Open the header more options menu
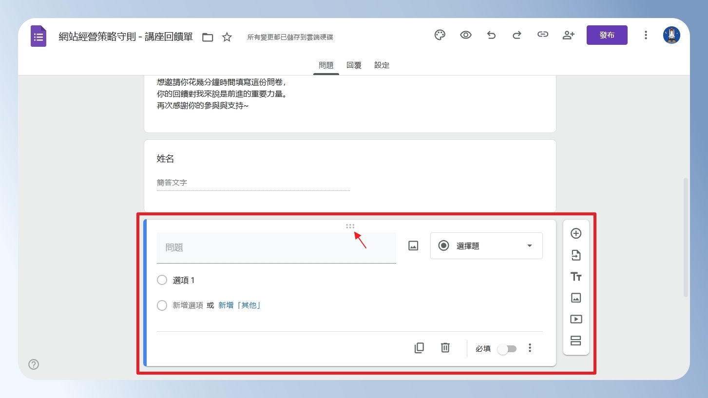Viewport: 708px width, 398px height. pos(646,35)
